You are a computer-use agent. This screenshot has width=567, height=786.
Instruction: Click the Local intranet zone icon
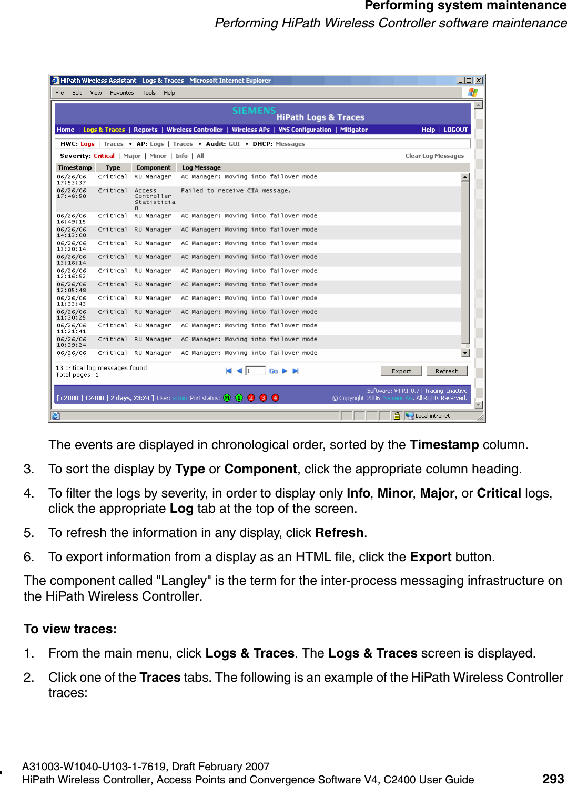[x=409, y=415]
